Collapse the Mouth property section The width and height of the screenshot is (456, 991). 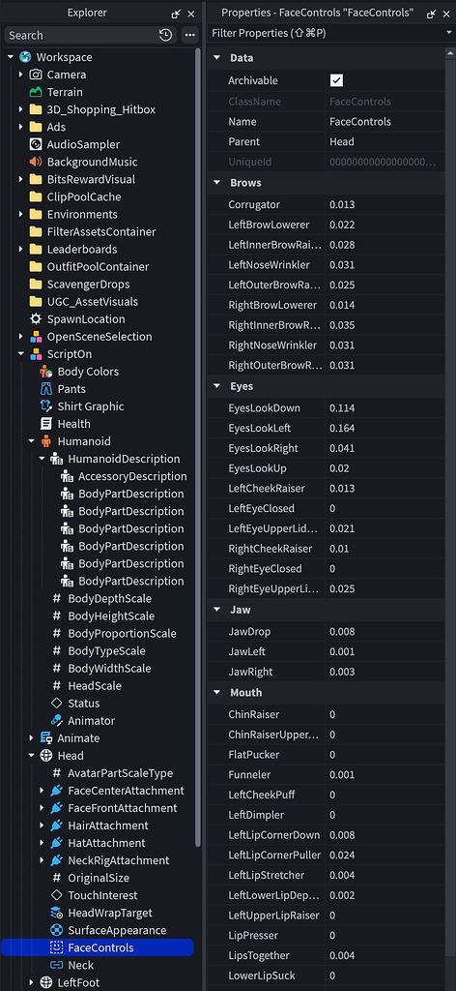217,693
